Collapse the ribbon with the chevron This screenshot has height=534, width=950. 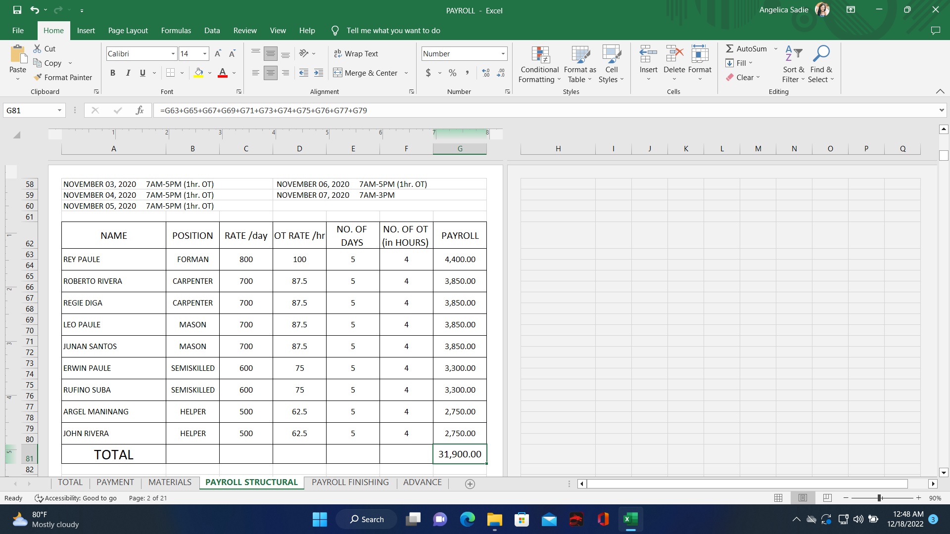pos(940,91)
